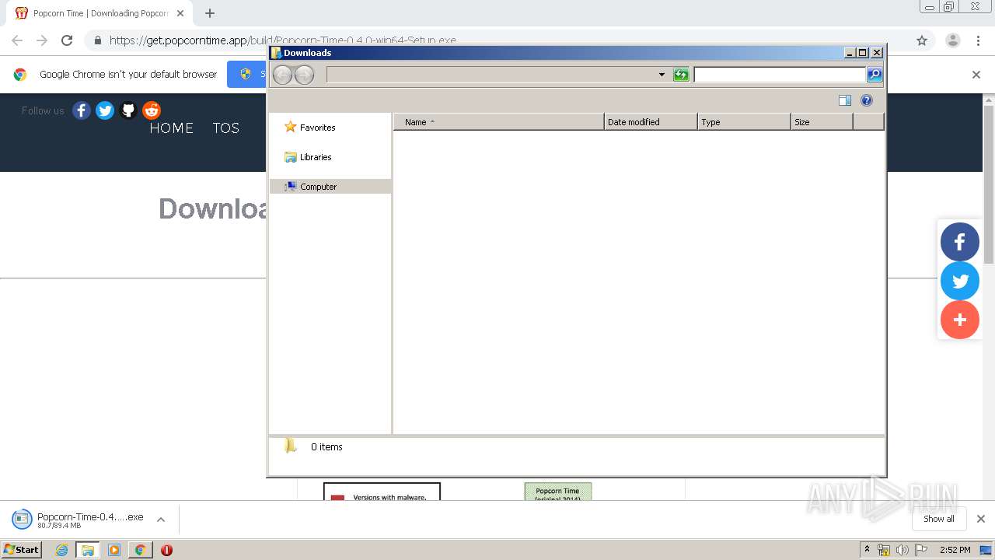Sort files by Name column
This screenshot has height=560, width=995.
tap(498, 122)
